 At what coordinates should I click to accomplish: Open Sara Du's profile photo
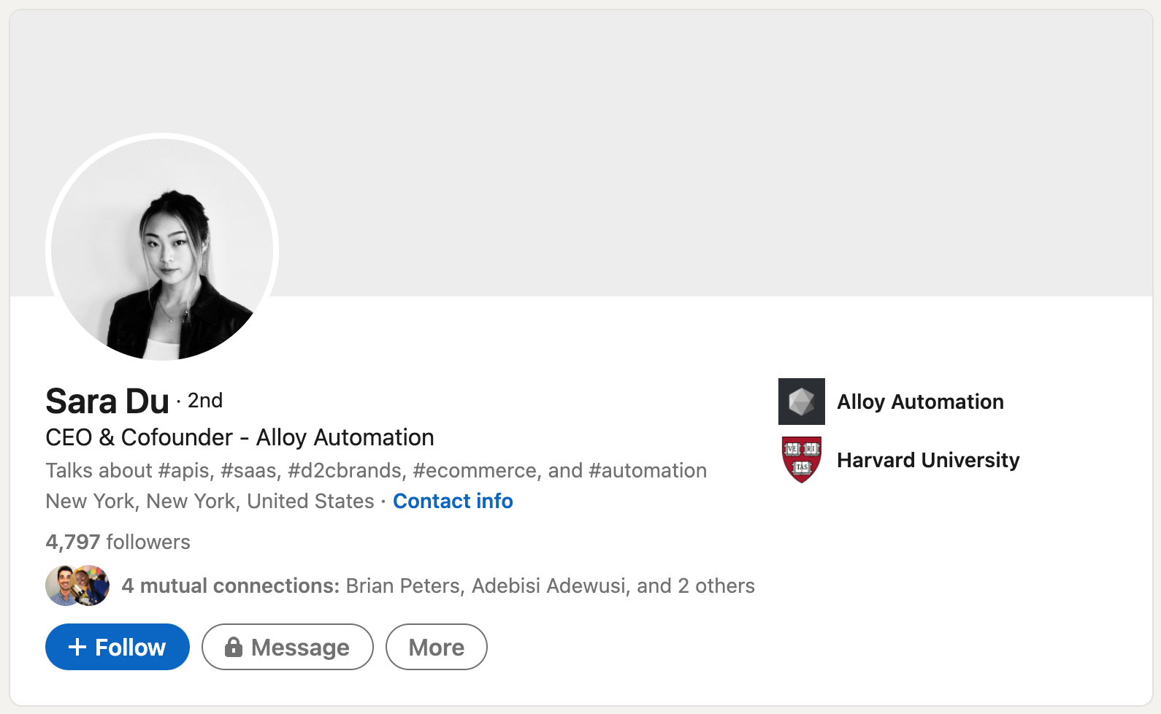(x=162, y=248)
